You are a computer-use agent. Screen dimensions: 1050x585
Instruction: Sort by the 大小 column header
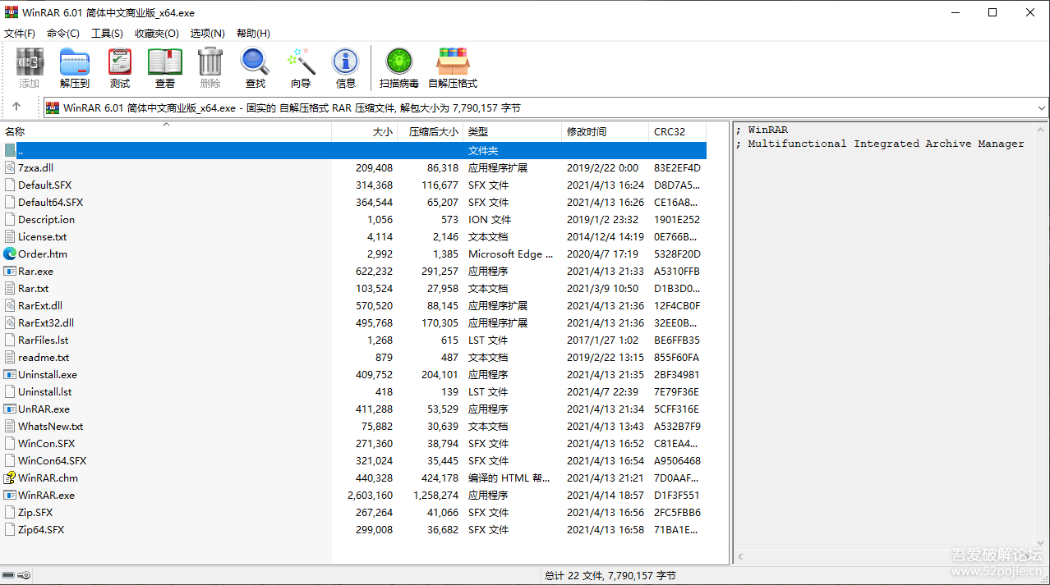(x=365, y=131)
